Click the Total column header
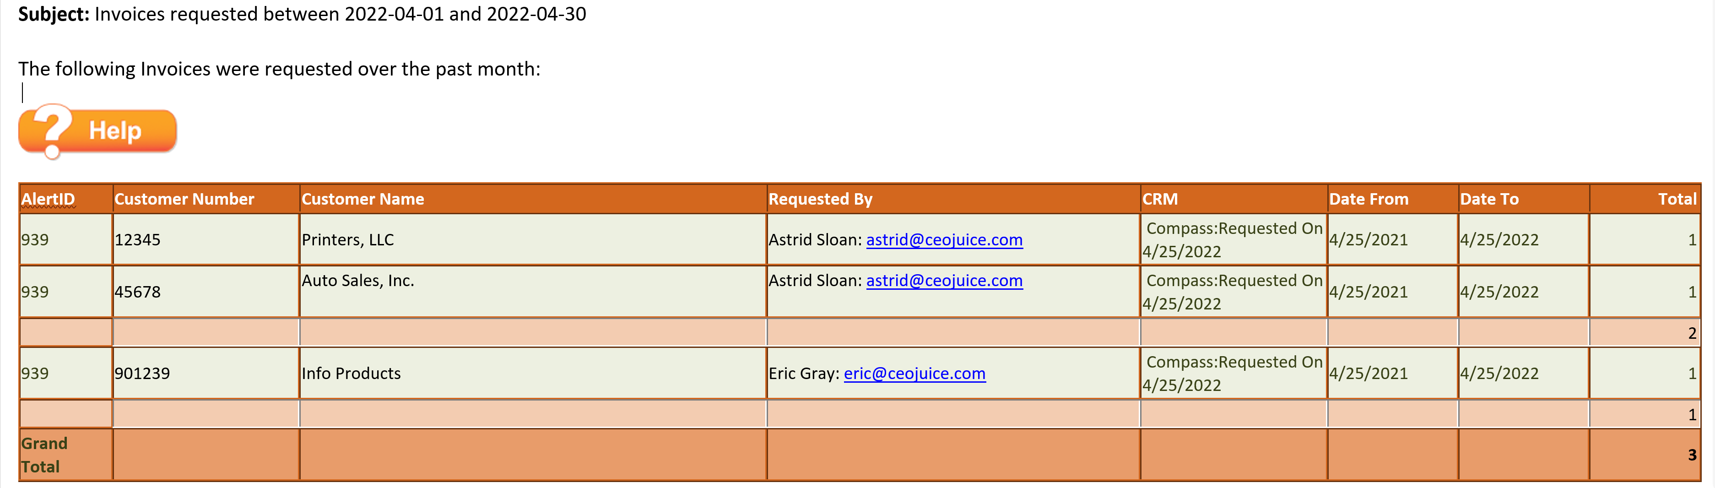The image size is (1715, 488). point(1677,199)
